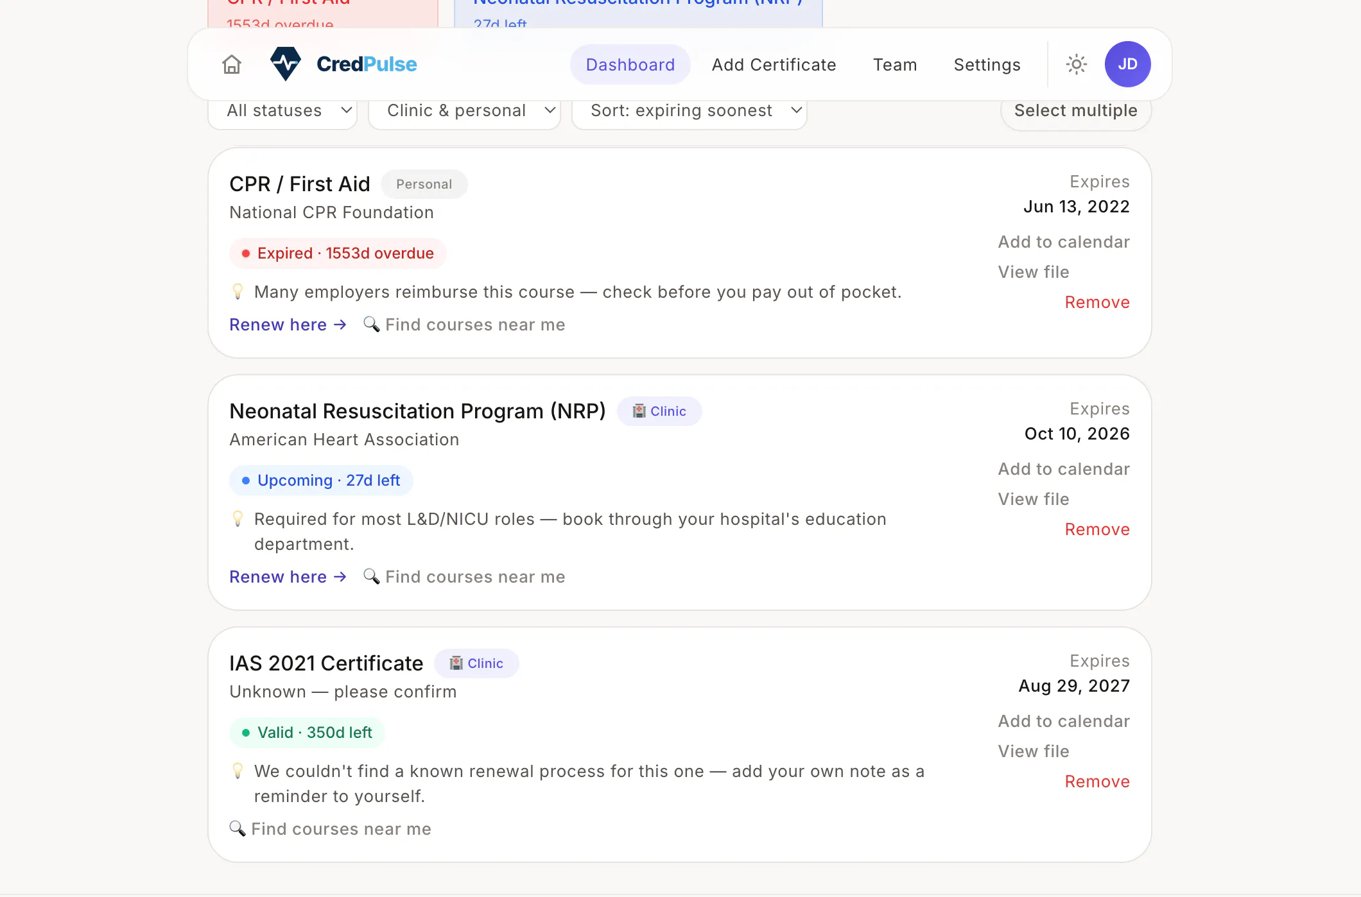The width and height of the screenshot is (1361, 897).
Task: Toggle the sun light/dark theme icon
Action: tap(1077, 64)
